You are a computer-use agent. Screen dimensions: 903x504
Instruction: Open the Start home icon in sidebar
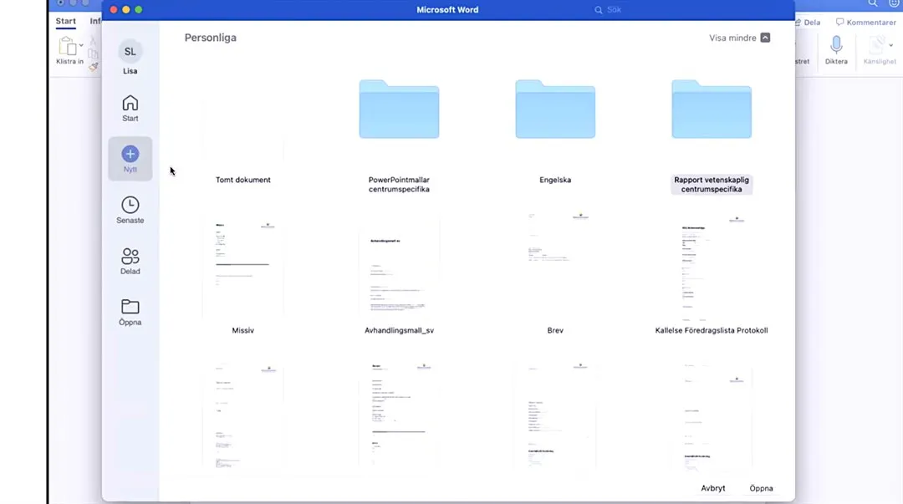click(130, 104)
